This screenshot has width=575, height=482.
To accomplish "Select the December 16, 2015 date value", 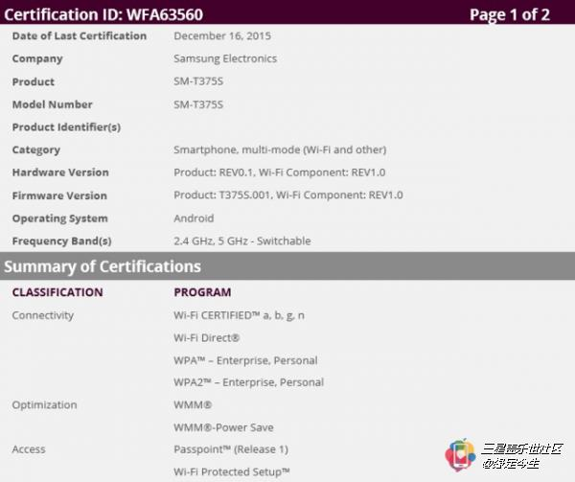I will click(222, 36).
